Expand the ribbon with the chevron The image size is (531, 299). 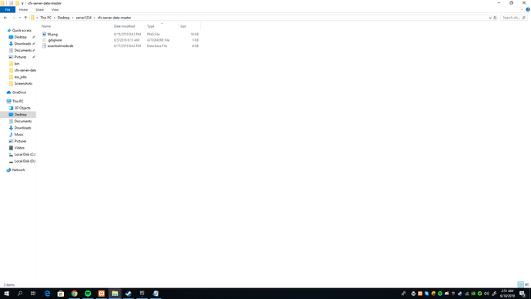(x=522, y=9)
